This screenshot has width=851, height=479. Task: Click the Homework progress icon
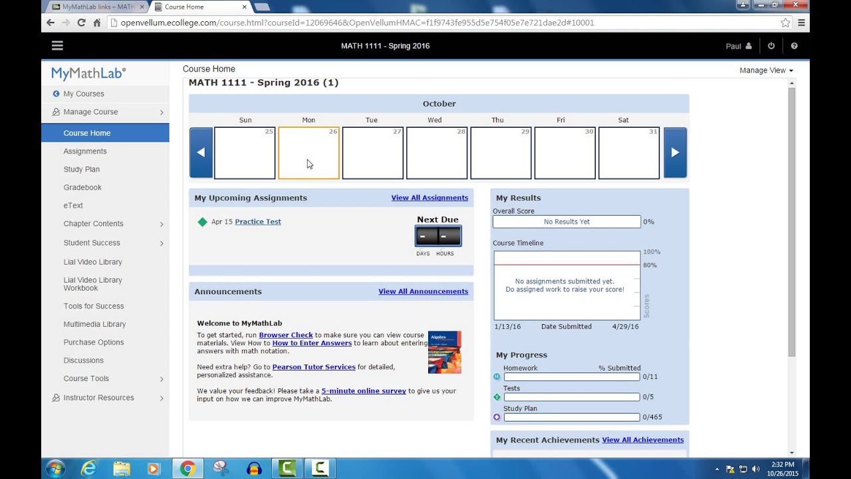497,377
